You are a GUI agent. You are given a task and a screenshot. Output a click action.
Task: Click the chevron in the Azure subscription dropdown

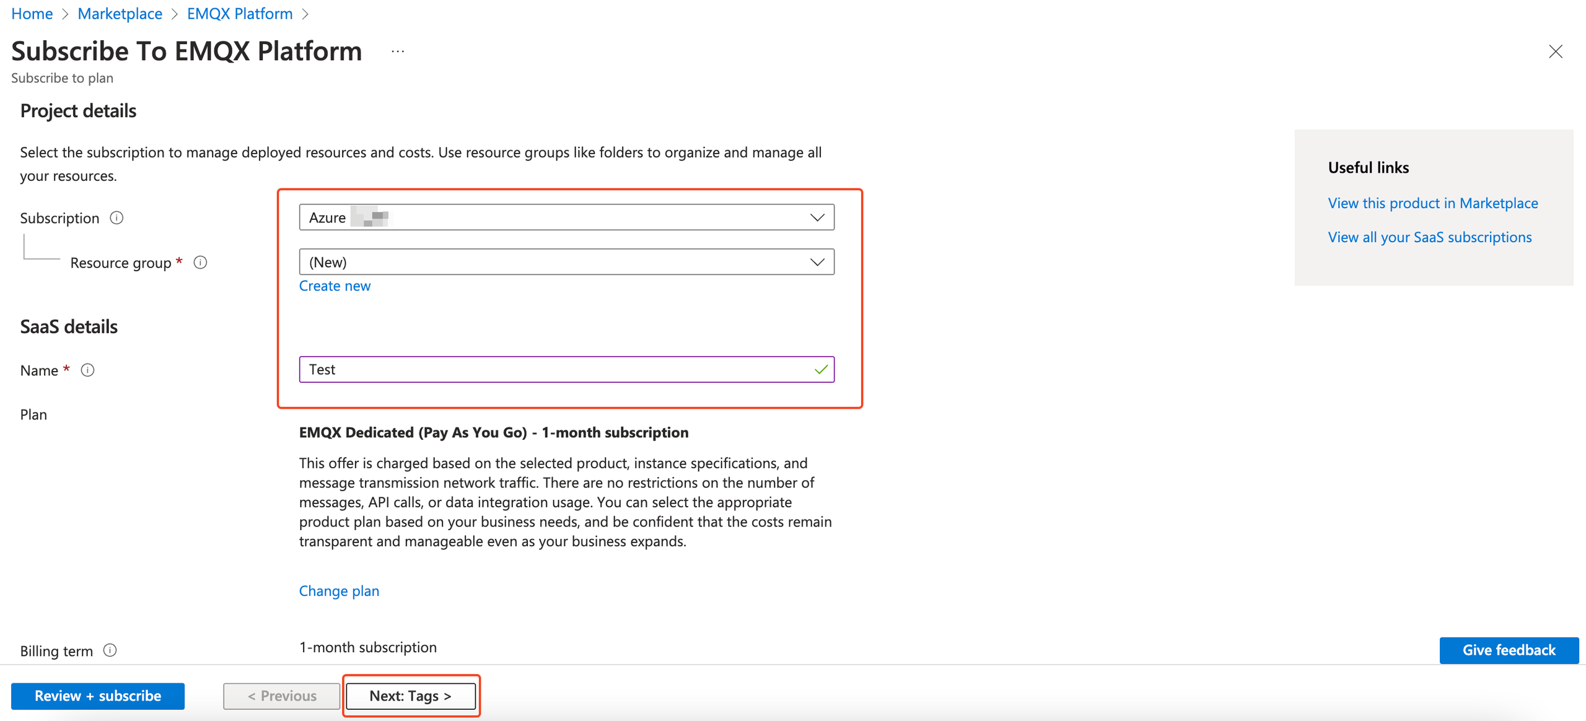coord(817,217)
